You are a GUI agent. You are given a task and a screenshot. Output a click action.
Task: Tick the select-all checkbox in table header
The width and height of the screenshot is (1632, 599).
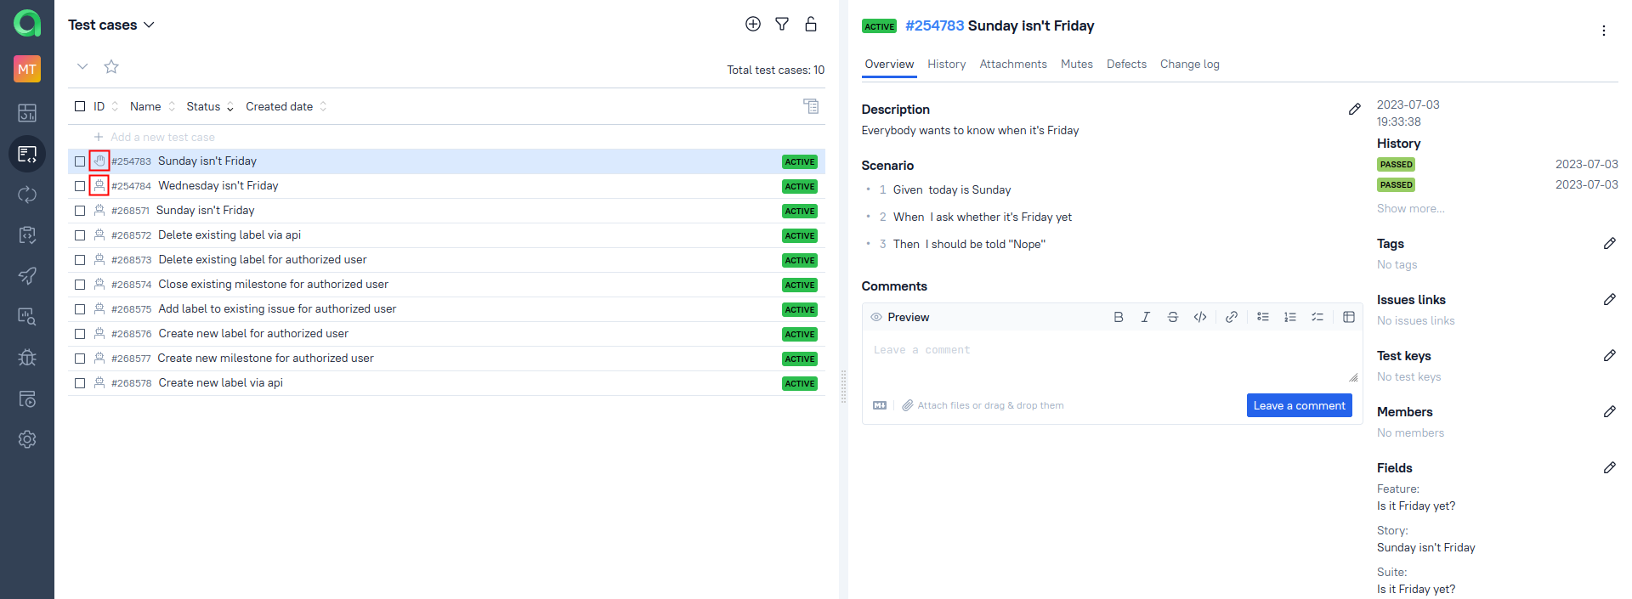(80, 106)
